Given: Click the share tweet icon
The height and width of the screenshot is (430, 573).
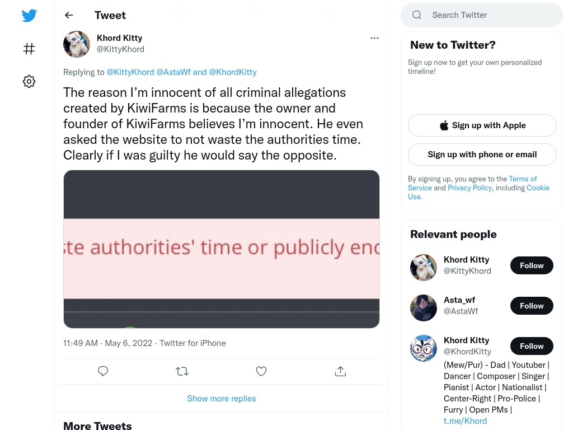Looking at the screenshot, I should pyautogui.click(x=340, y=371).
